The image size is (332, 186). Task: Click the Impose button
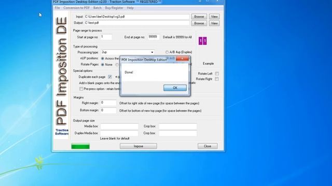click(139, 146)
